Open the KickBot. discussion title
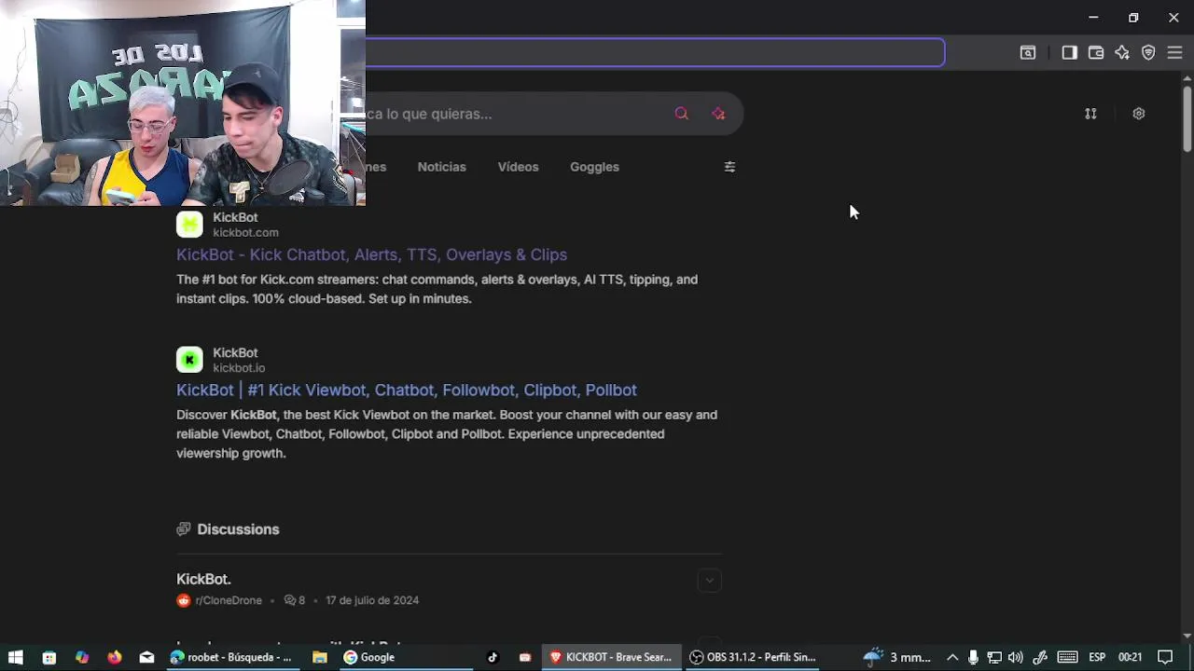This screenshot has height=671, width=1194. click(203, 579)
